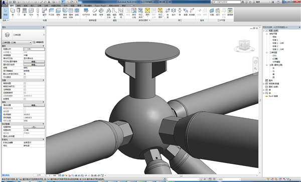Select the Roof tool icon
The height and width of the screenshot is (182, 301).
tap(45, 12)
